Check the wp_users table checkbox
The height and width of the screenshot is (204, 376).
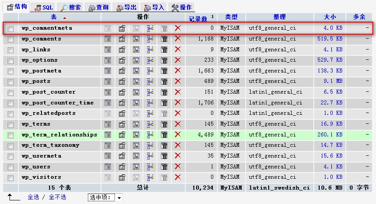tap(10, 167)
